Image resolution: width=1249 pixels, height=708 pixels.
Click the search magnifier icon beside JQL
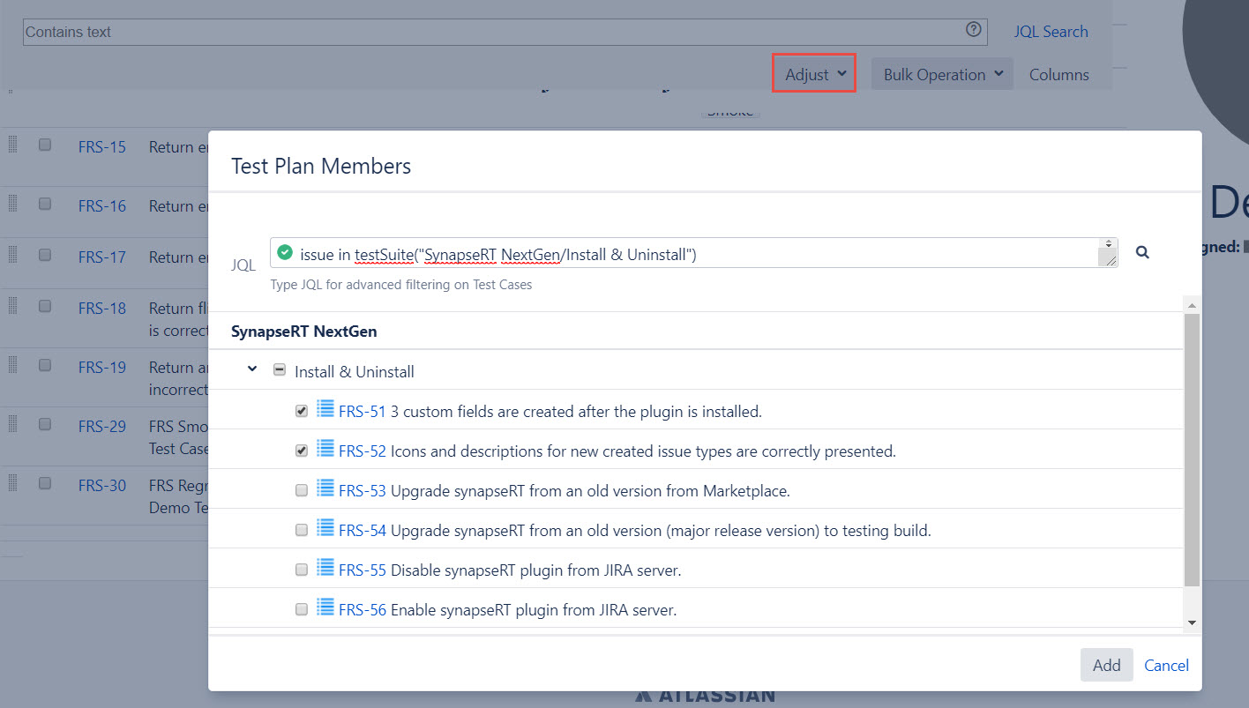pos(1142,252)
